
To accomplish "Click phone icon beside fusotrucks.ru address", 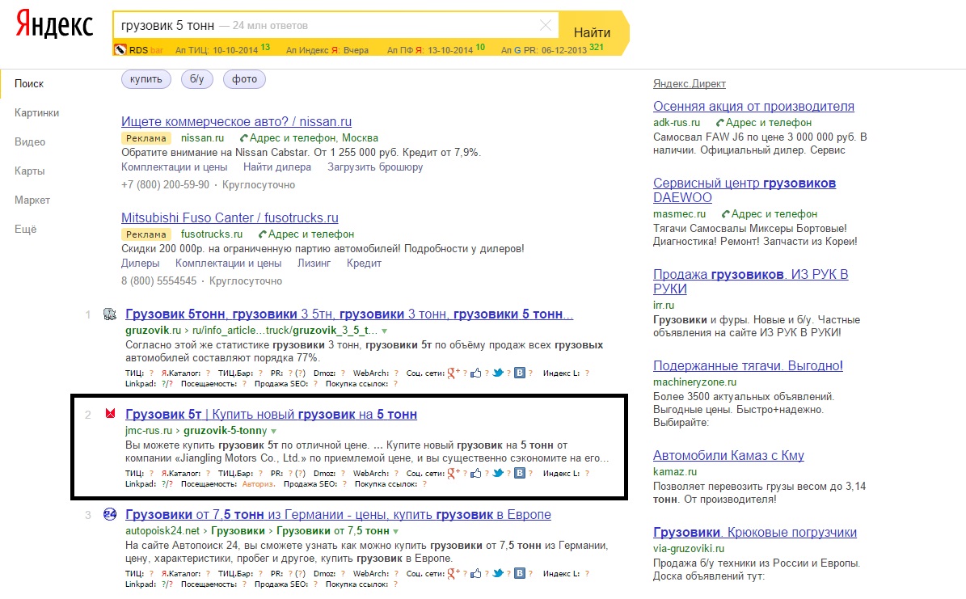I will pos(263,234).
